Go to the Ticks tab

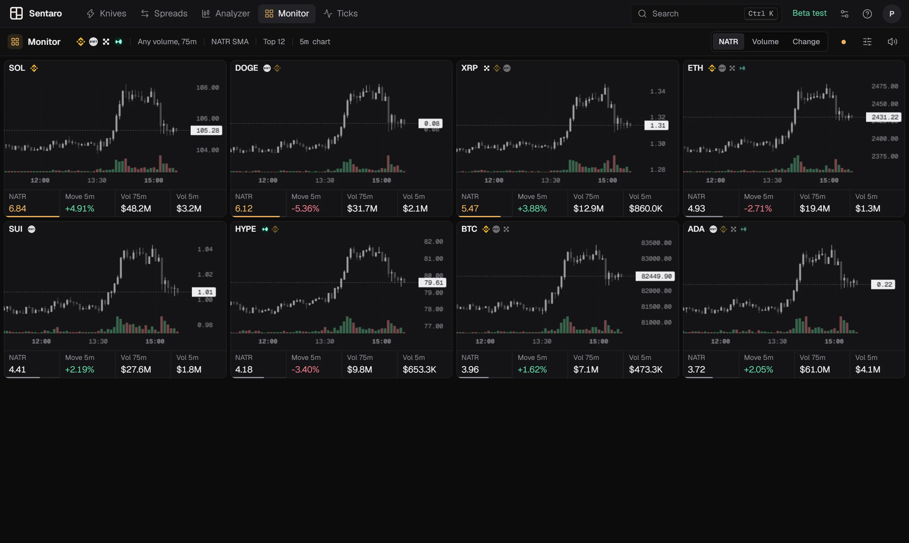[x=341, y=14]
